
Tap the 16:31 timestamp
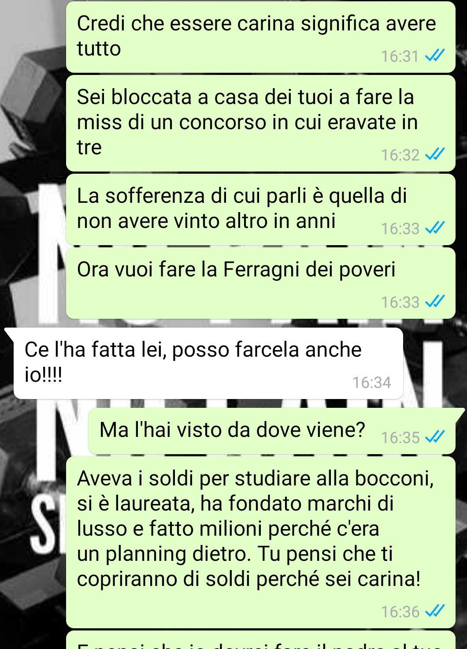pos(400,56)
